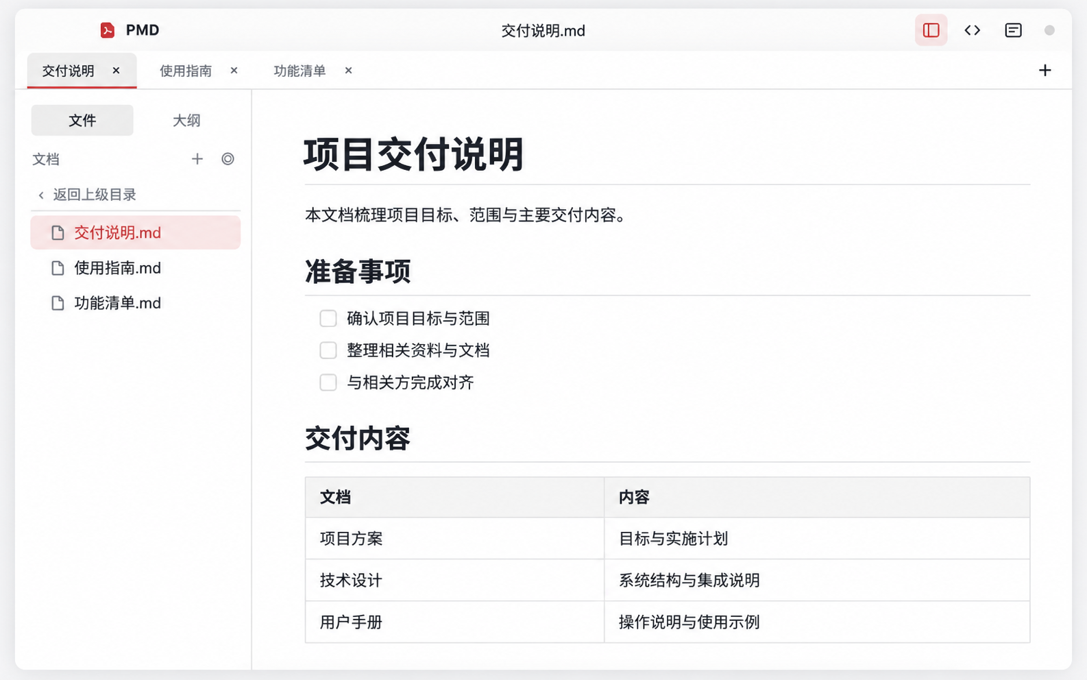Click table cell 技术设计
Viewport: 1087px width, 680px height.
coord(454,581)
